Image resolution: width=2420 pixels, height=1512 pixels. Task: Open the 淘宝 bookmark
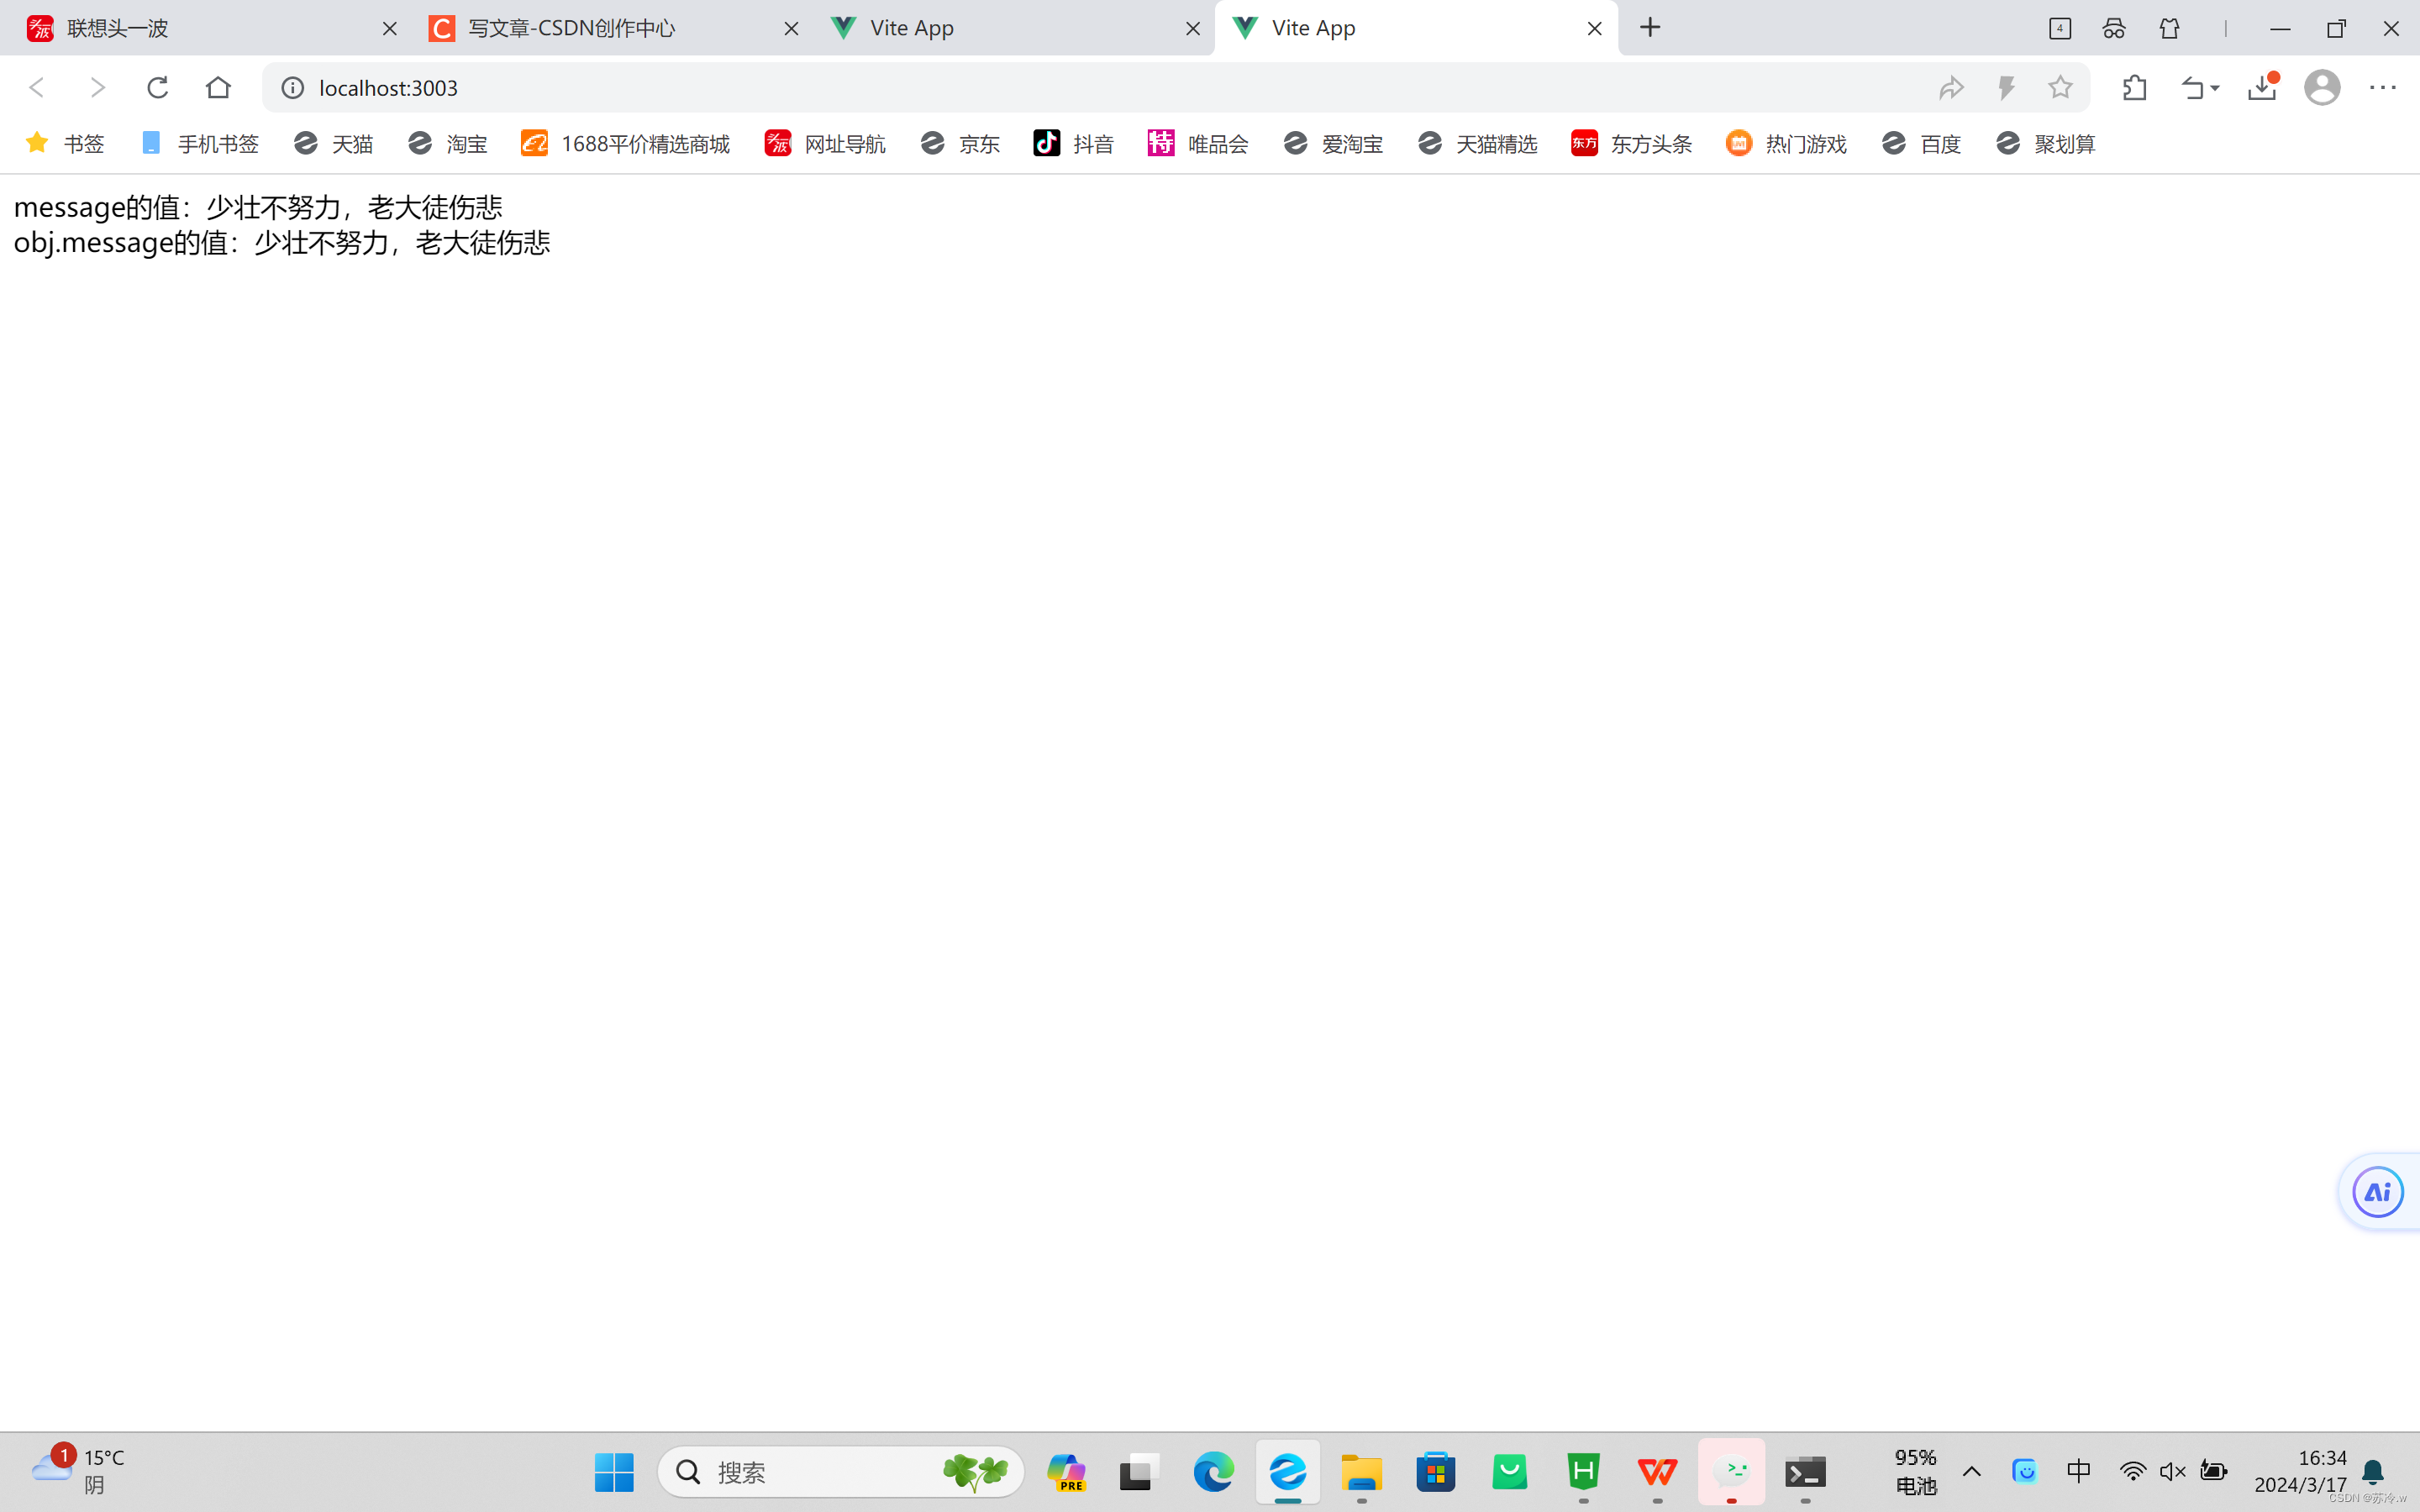[x=448, y=144]
